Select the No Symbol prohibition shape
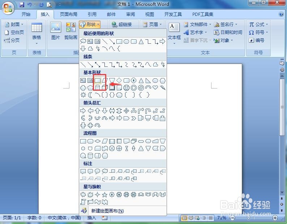 141,88
